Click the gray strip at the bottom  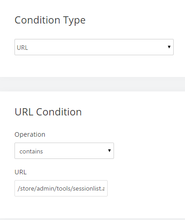click(x=92, y=219)
